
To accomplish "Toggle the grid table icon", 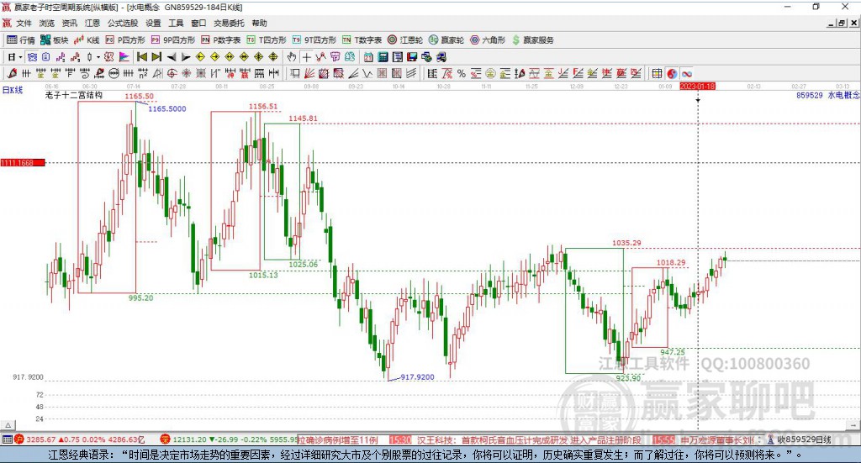I will (657, 73).
